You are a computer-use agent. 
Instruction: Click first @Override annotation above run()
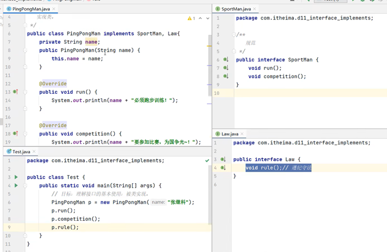pyautogui.click(x=53, y=83)
